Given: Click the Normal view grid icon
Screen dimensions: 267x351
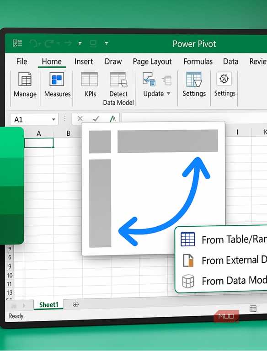Looking at the screenshot, I should [x=253, y=308].
